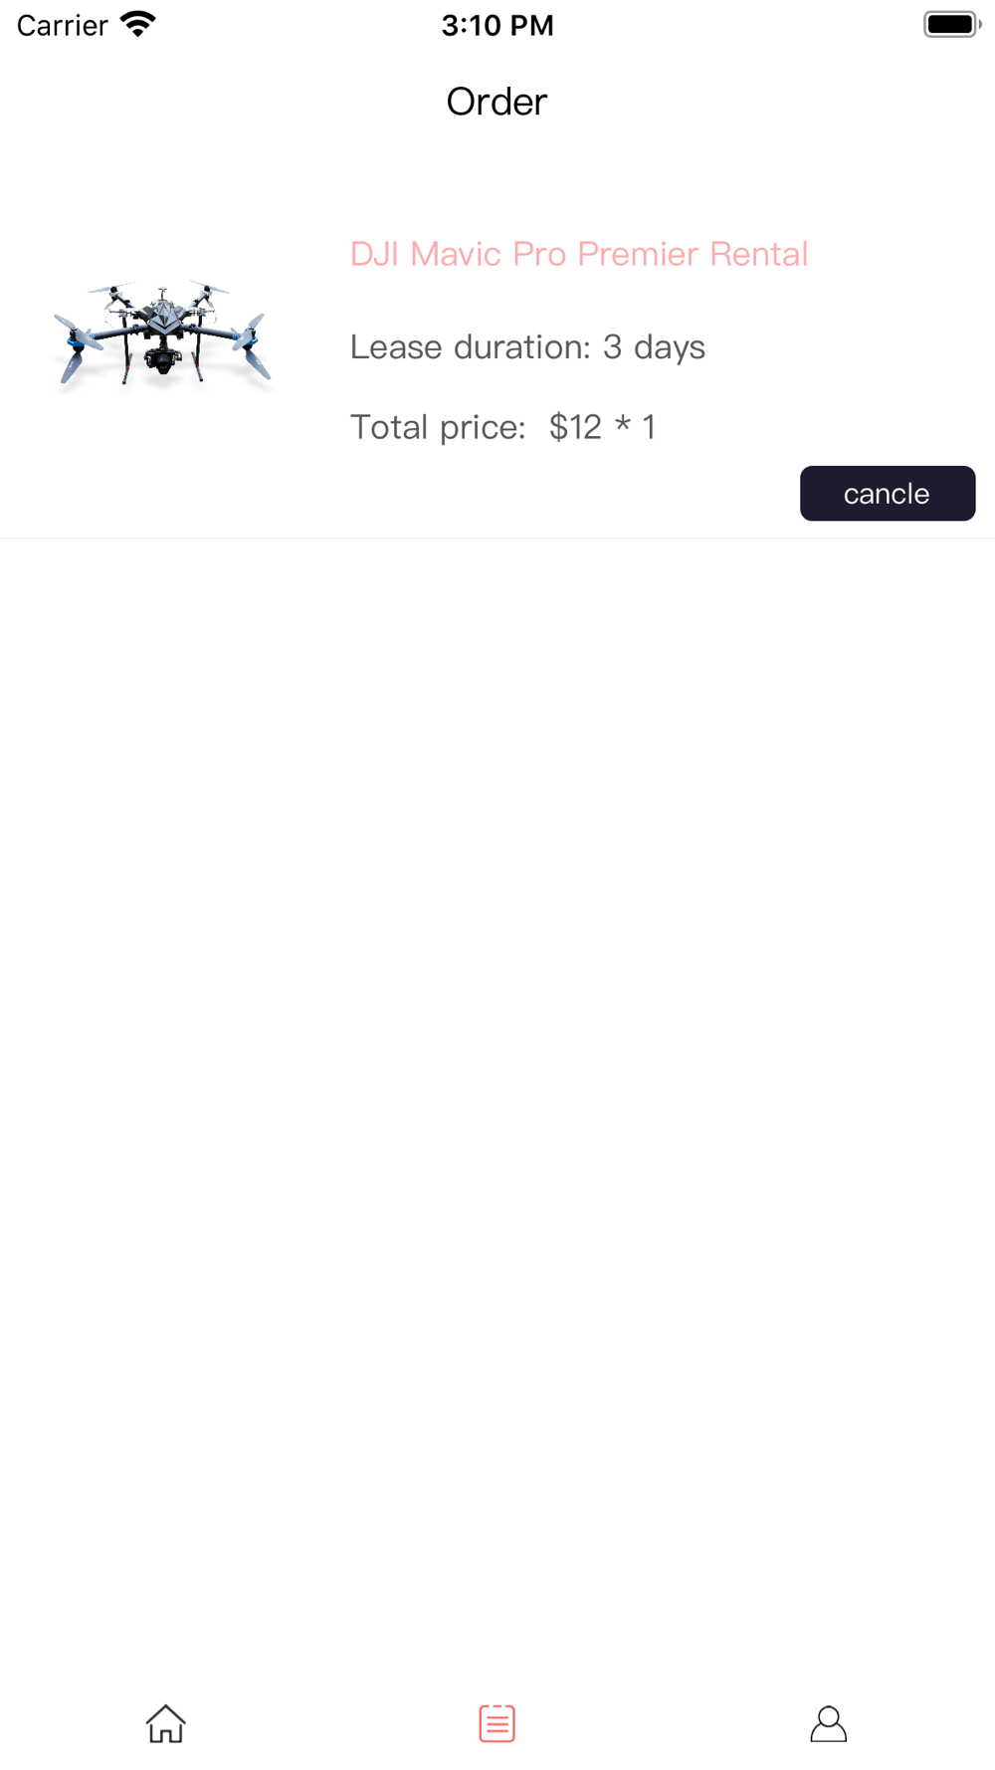Open DJI Mavic Pro Premier Rental title
The width and height of the screenshot is (995, 1770).
tap(578, 254)
